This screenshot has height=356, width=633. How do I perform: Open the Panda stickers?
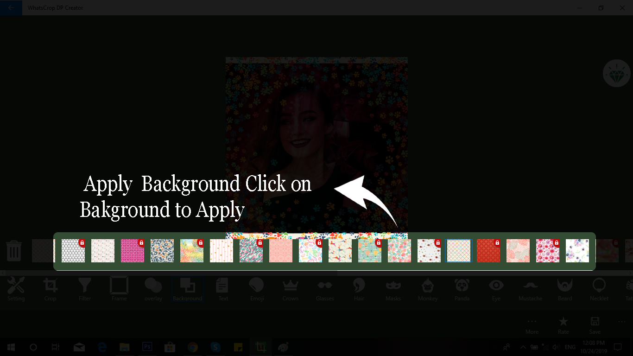coord(462,289)
